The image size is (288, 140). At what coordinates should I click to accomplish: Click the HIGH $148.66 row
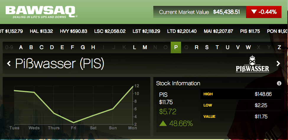pos(241,94)
